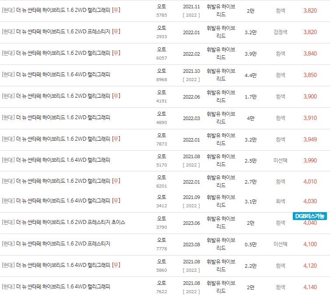Click the price 3,850

310,75
